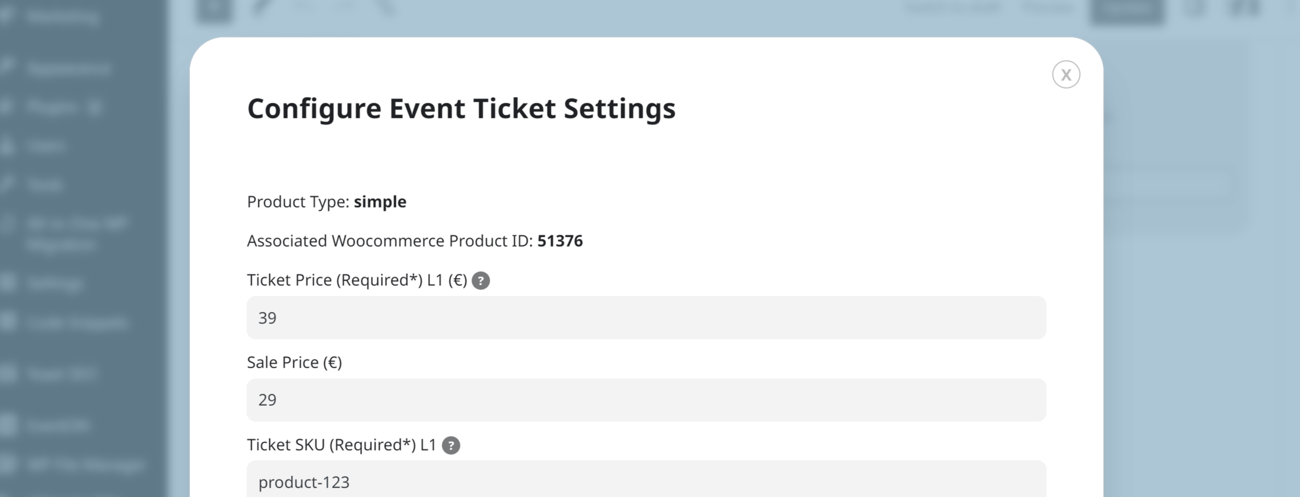
Task: Click the Preview link in the top bar
Action: pyautogui.click(x=1047, y=7)
